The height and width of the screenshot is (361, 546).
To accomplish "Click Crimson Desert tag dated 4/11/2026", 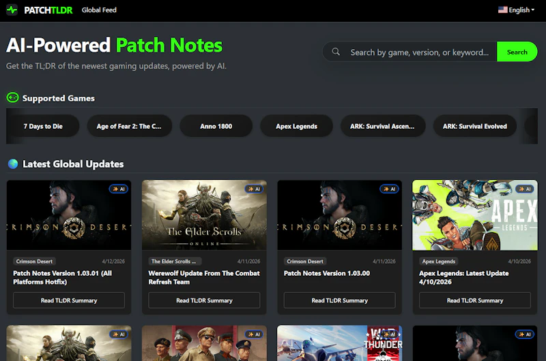I will tap(305, 262).
